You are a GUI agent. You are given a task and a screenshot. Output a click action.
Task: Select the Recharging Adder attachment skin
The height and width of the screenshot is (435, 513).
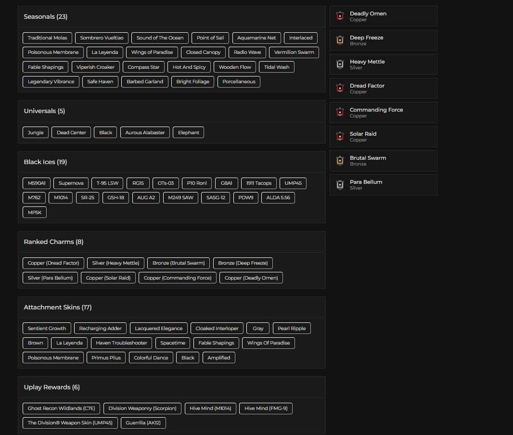100,329
